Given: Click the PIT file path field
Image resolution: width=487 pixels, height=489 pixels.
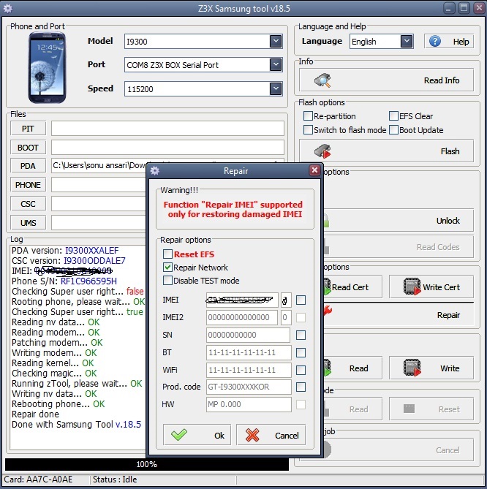Looking at the screenshot, I should click(168, 129).
